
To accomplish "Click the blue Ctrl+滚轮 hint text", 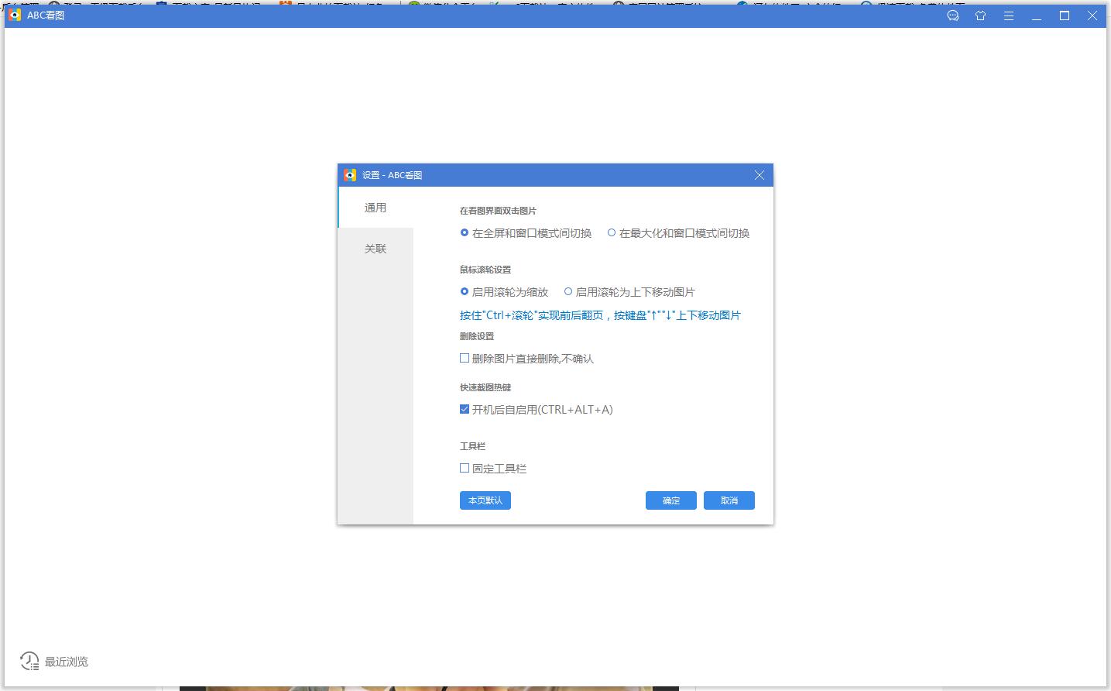I will click(x=600, y=315).
